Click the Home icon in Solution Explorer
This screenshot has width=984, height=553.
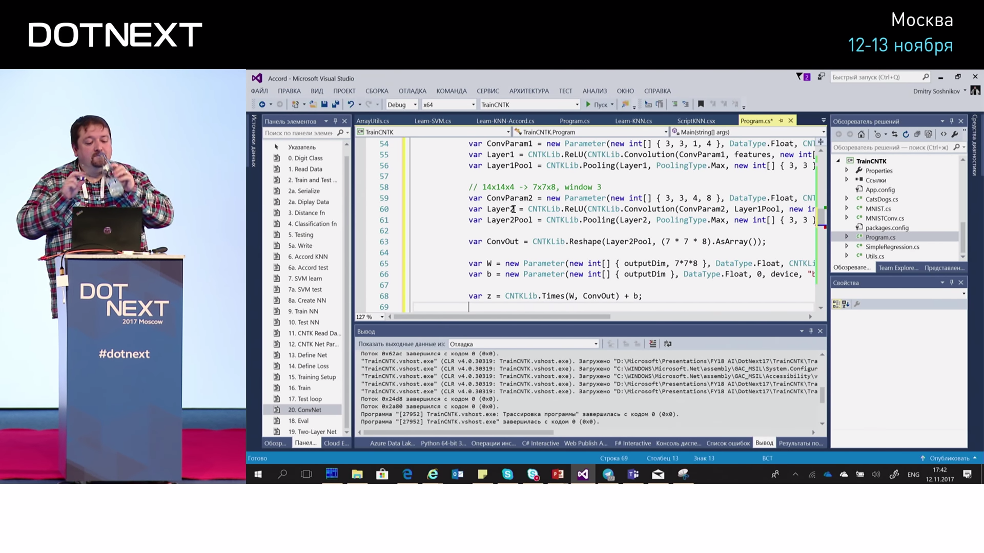coord(861,134)
